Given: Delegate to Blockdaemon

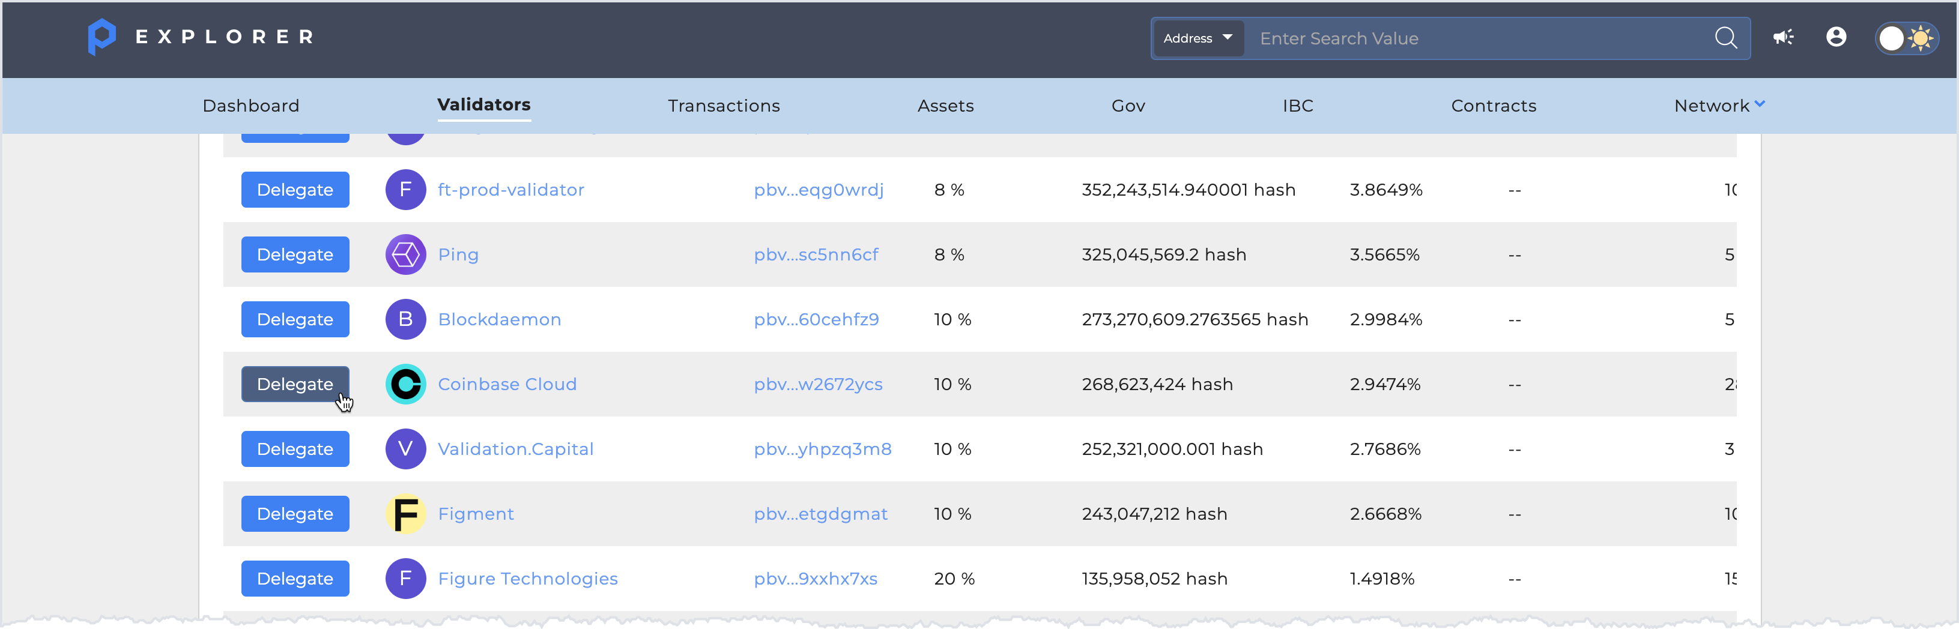Looking at the screenshot, I should click(295, 319).
